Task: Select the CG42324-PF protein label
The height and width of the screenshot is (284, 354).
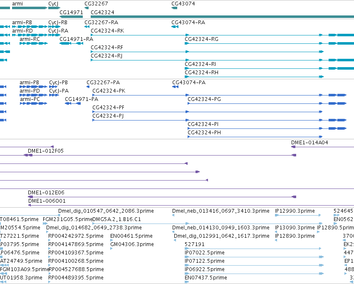Action: click(109, 108)
